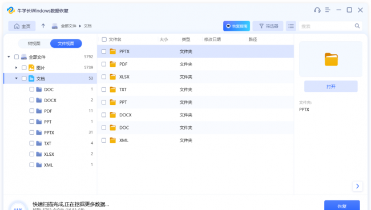
Task: Click the search magnifier icon
Action: tap(357, 26)
